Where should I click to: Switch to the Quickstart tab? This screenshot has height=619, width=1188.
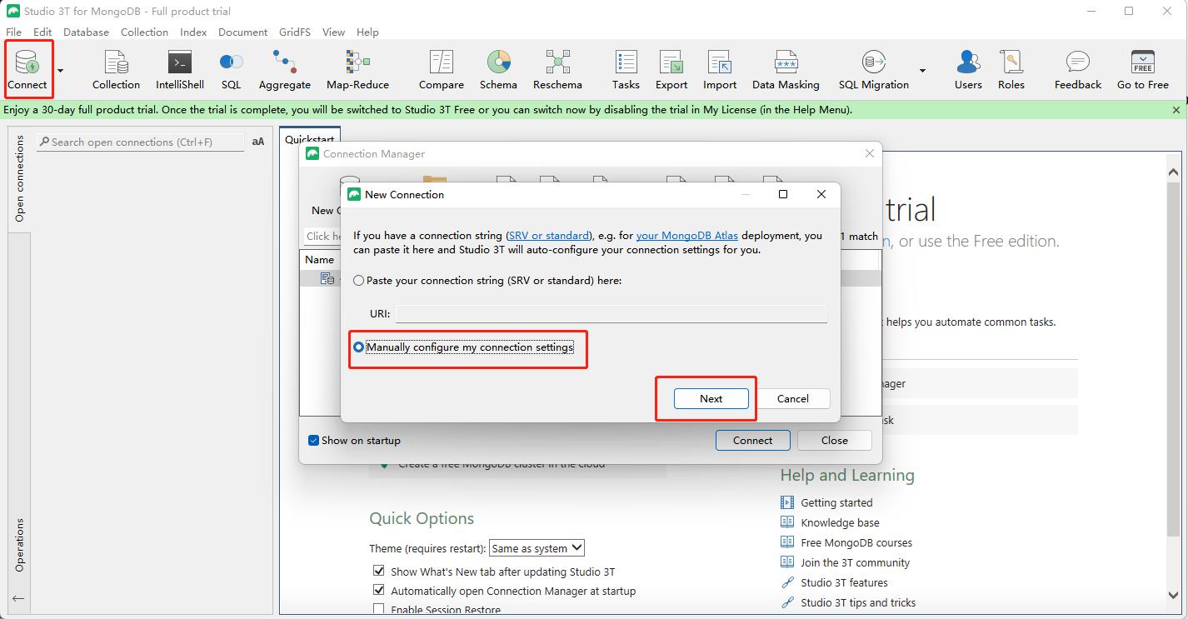310,138
